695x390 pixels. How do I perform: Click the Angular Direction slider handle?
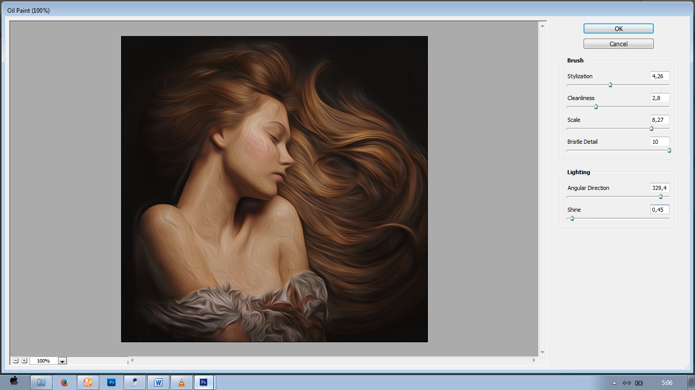660,197
